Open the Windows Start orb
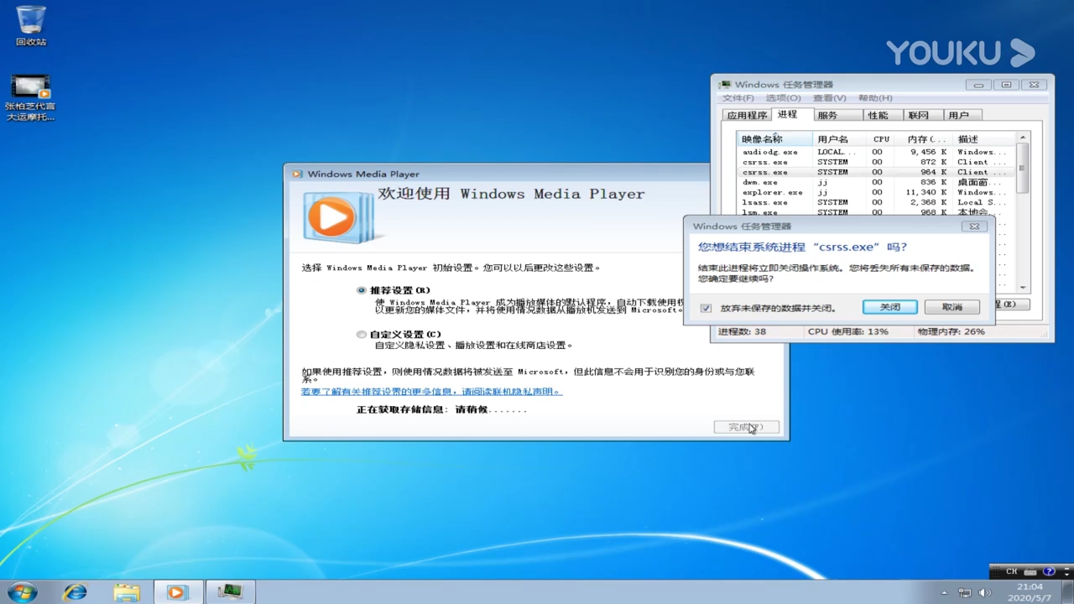The width and height of the screenshot is (1074, 604). (x=22, y=591)
